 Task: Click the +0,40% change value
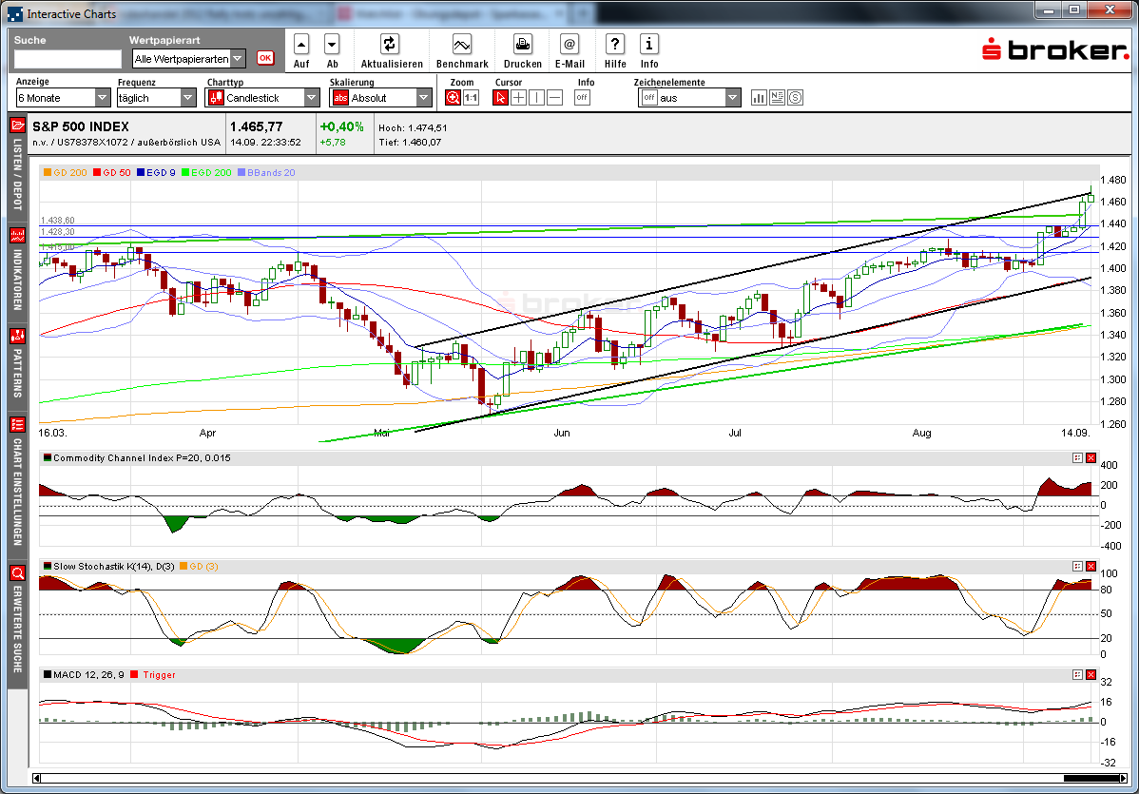point(341,126)
